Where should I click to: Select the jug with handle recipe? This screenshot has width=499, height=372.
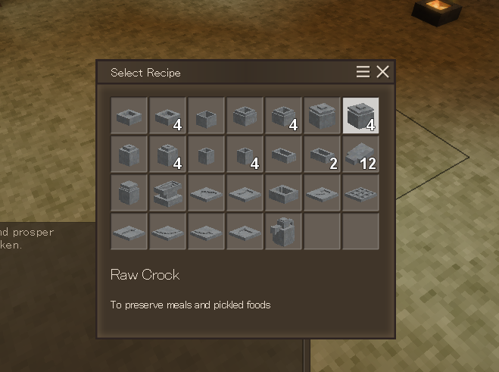[283, 232]
